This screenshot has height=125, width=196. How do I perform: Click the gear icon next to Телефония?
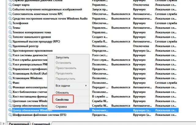click(10, 23)
